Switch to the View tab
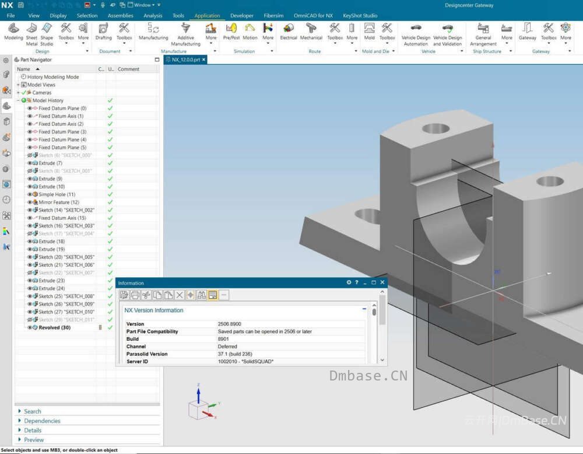 coord(34,16)
